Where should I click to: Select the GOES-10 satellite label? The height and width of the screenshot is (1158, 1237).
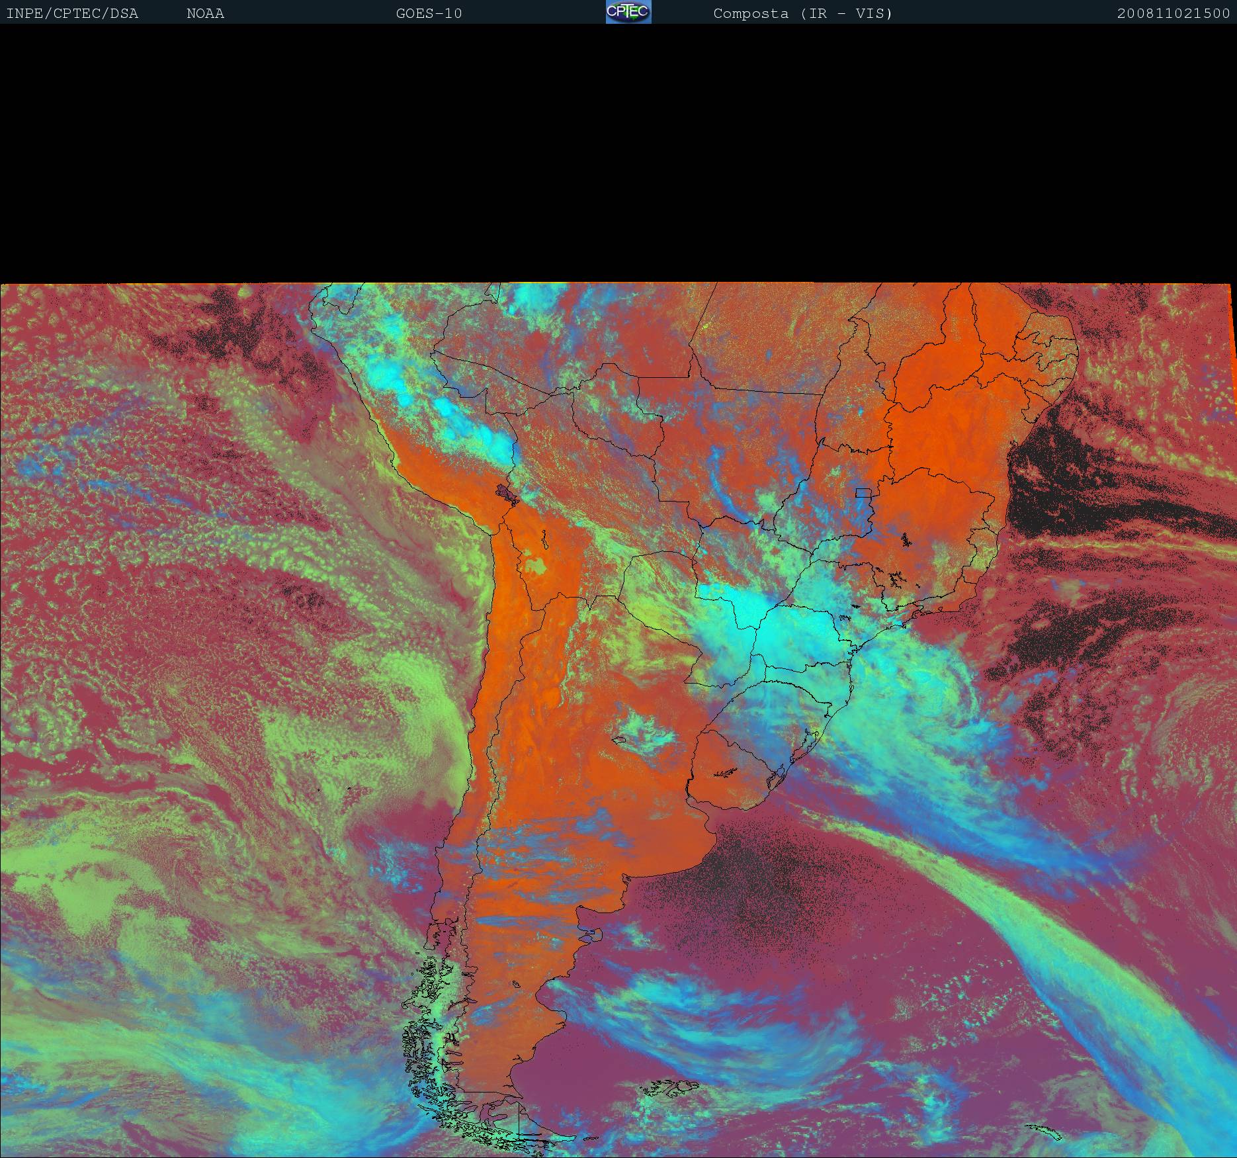[x=429, y=14]
